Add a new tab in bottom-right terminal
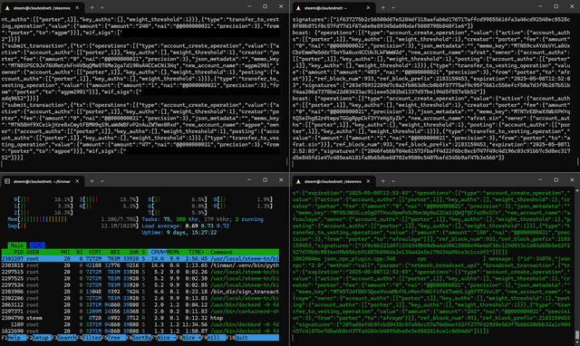 [382, 181]
